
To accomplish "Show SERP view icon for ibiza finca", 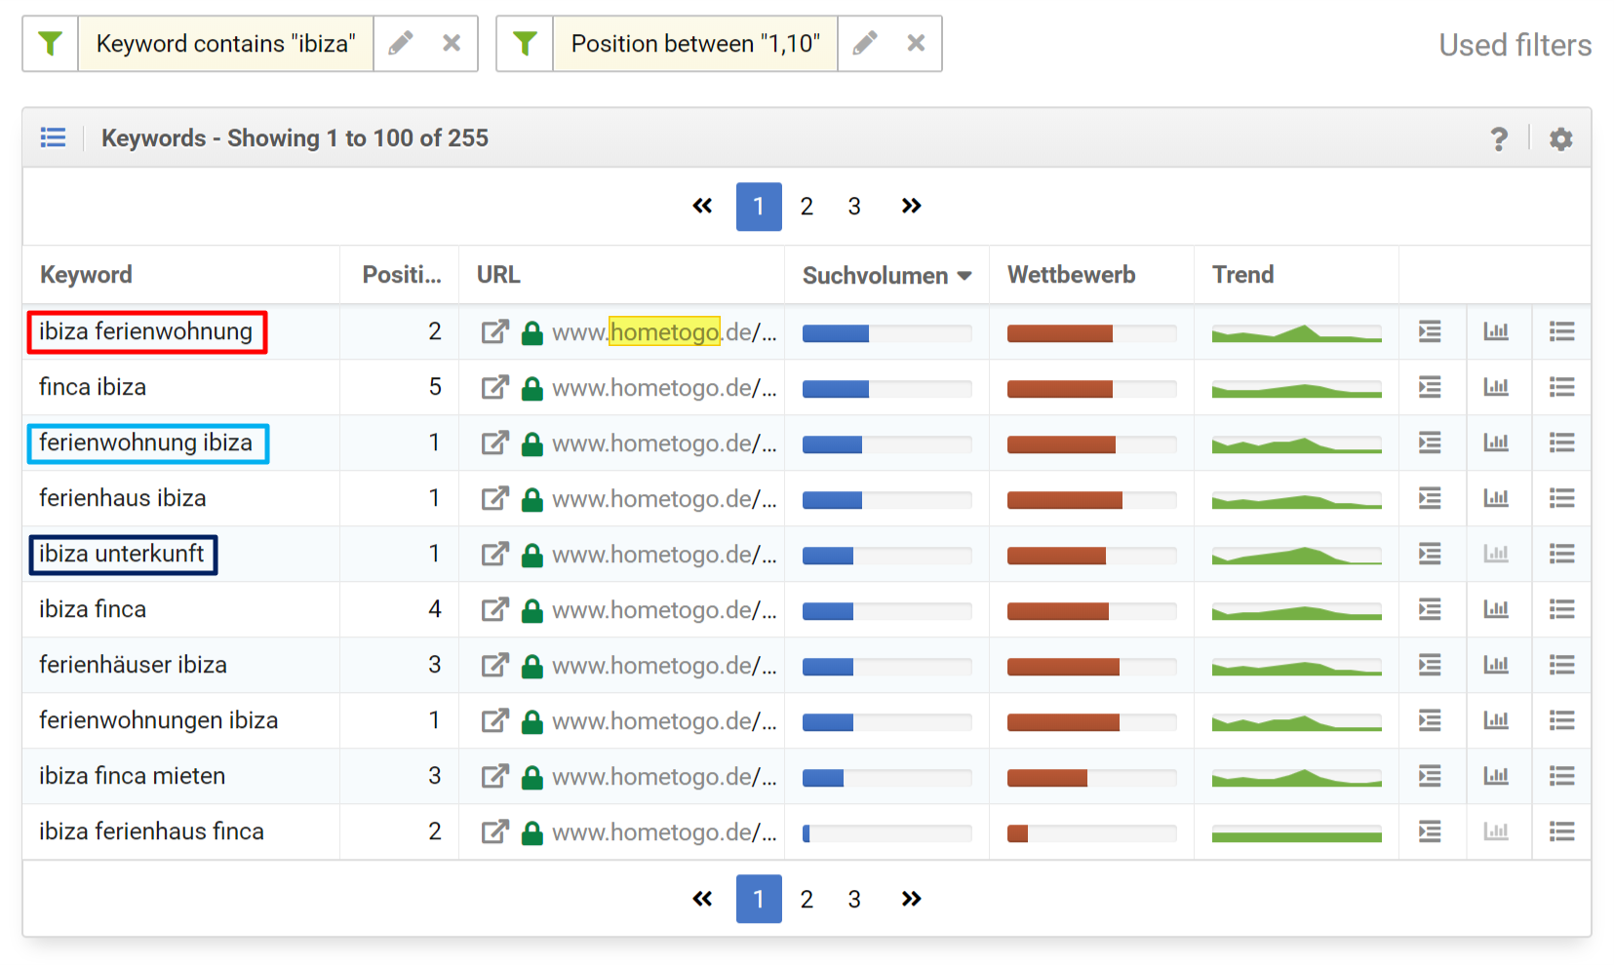I will point(1430,609).
